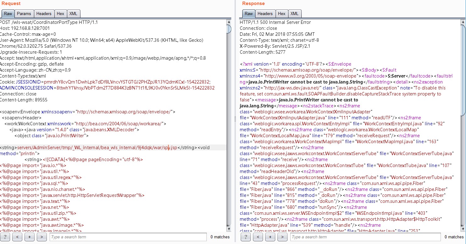
Task: Switch to the Request Params tab
Action: tap(24, 14)
